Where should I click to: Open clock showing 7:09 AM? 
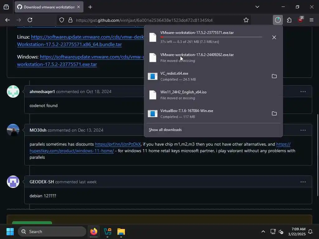click(297, 232)
